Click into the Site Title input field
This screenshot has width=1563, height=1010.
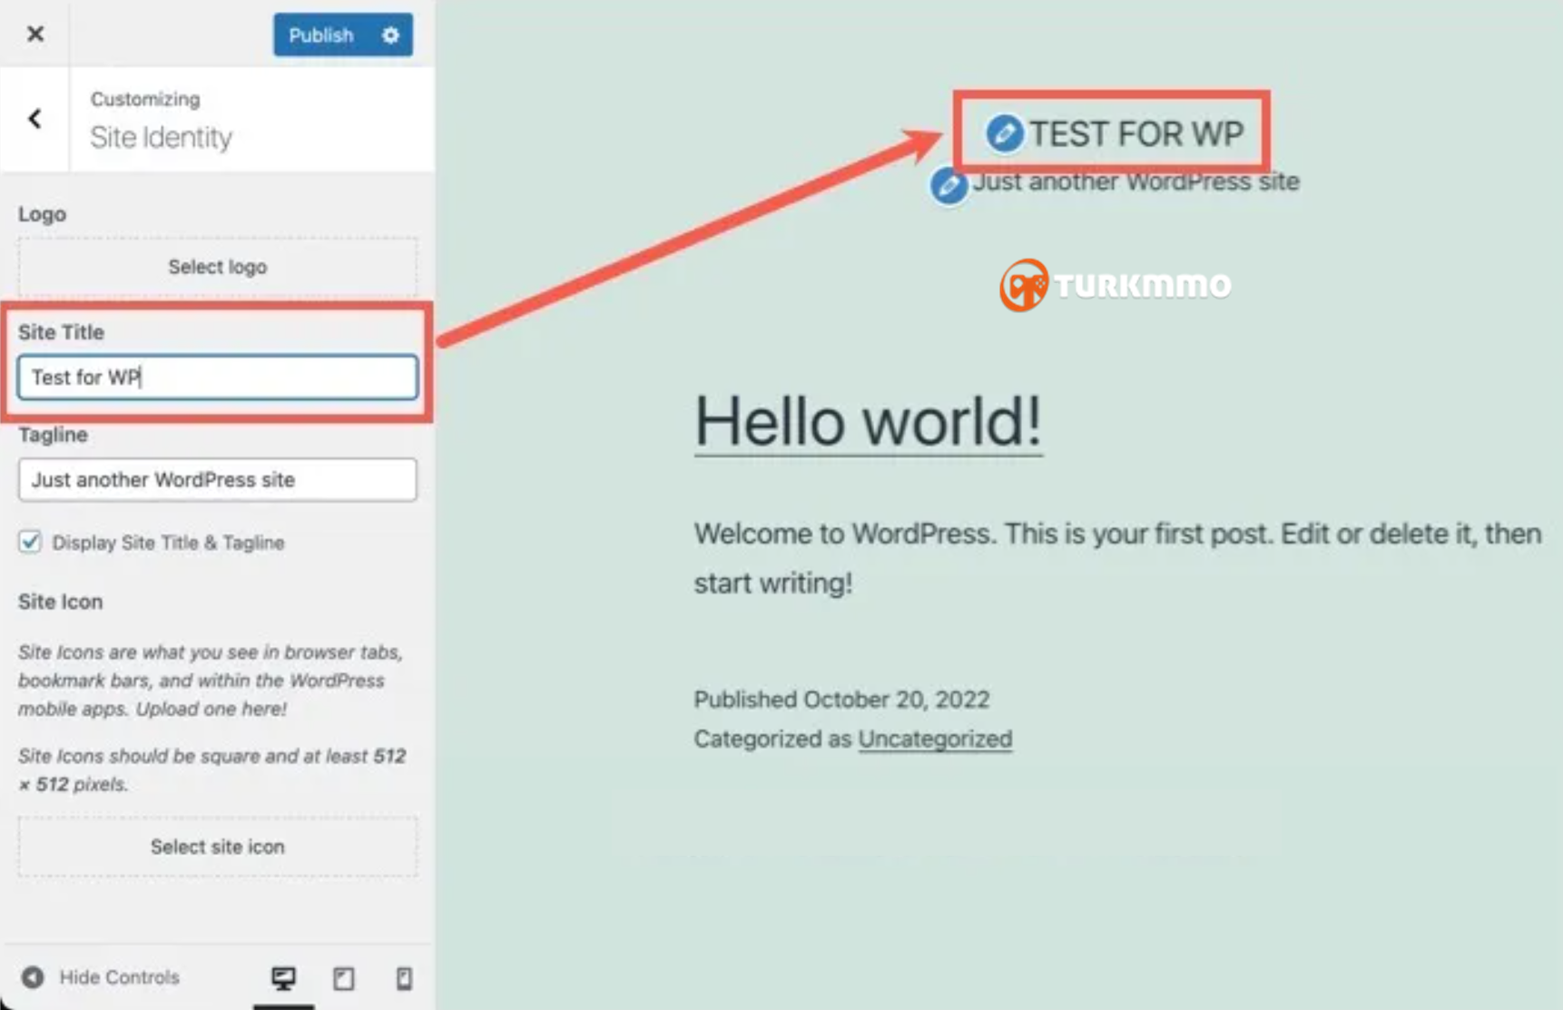(x=217, y=378)
